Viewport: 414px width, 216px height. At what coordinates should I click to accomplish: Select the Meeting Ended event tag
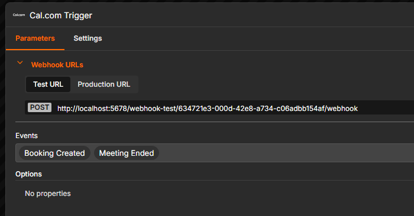pos(127,153)
